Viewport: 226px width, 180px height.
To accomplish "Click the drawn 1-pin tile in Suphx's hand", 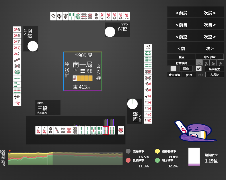I will pyautogui.click(x=121, y=130).
